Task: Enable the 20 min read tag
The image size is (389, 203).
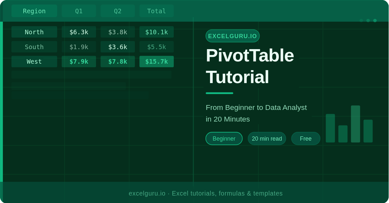Action: [x=267, y=138]
